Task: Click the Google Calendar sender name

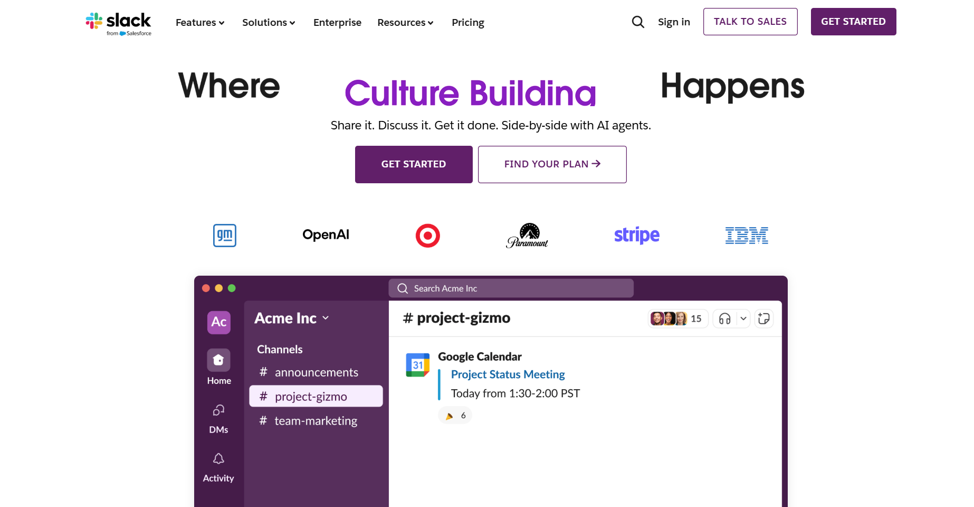Action: (x=480, y=356)
